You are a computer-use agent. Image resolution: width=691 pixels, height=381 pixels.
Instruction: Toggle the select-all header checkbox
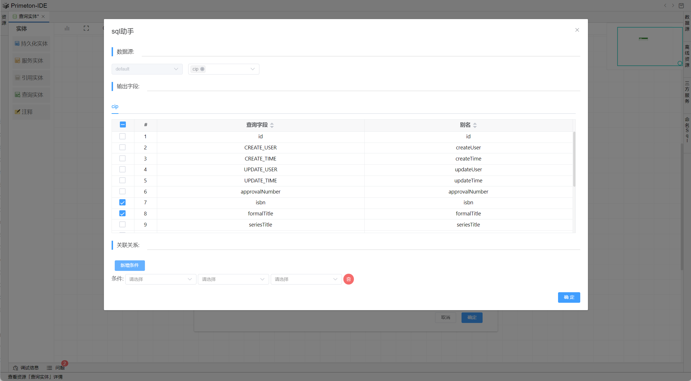click(123, 125)
